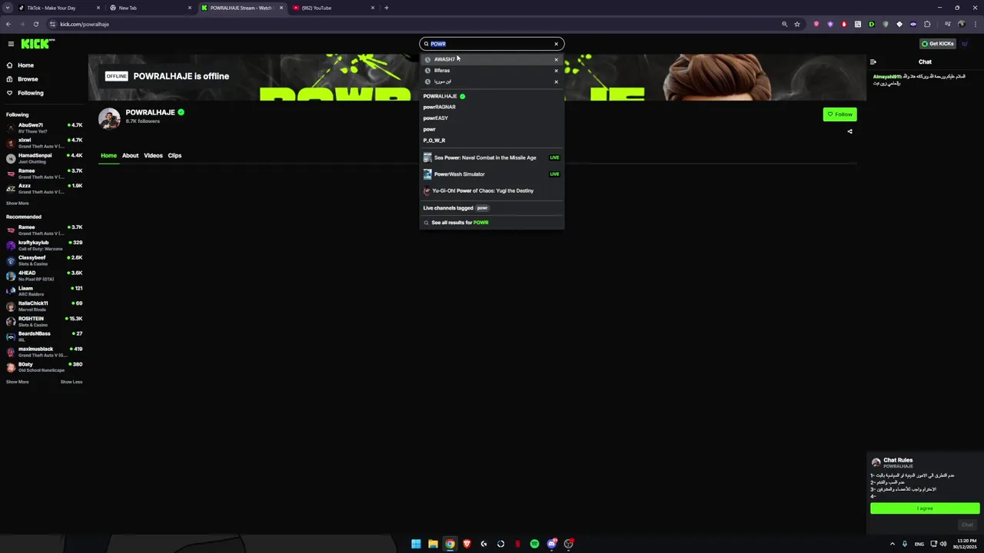
Task: Expand Following list with Show More
Action: tap(18, 204)
